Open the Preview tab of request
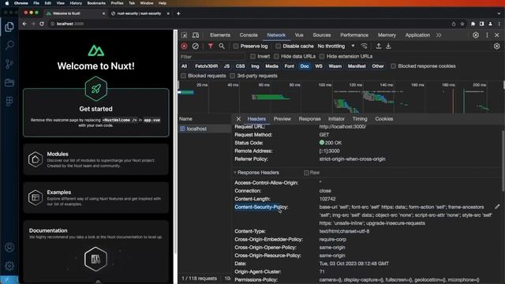This screenshot has height=284, width=505. click(282, 119)
